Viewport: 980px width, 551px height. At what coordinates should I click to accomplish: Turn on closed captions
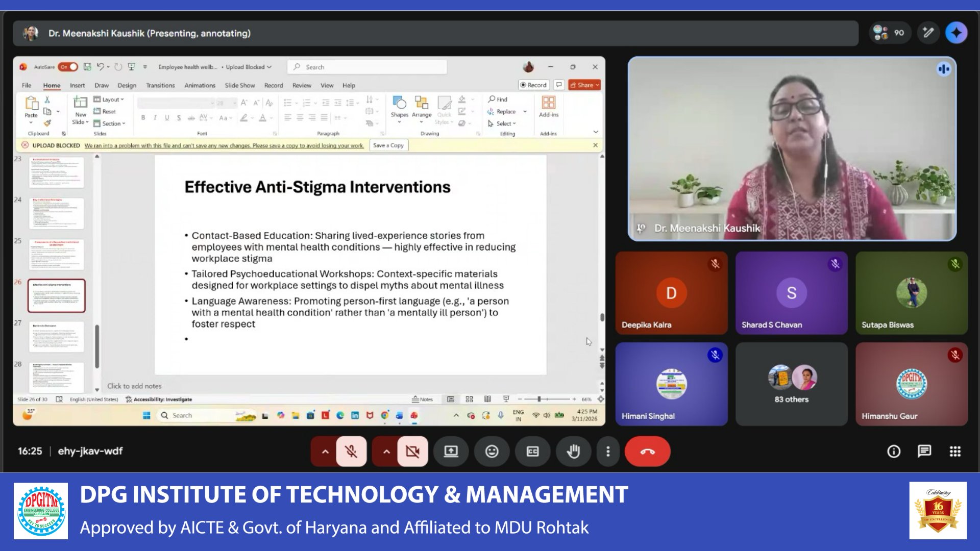click(532, 452)
